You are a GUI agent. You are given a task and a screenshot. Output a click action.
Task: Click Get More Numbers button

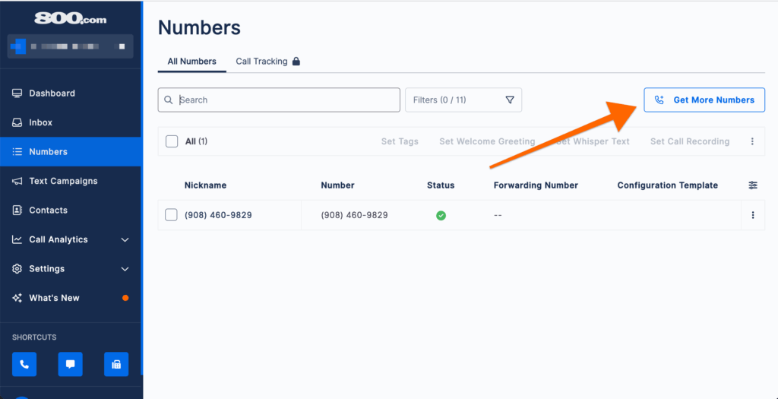point(704,100)
